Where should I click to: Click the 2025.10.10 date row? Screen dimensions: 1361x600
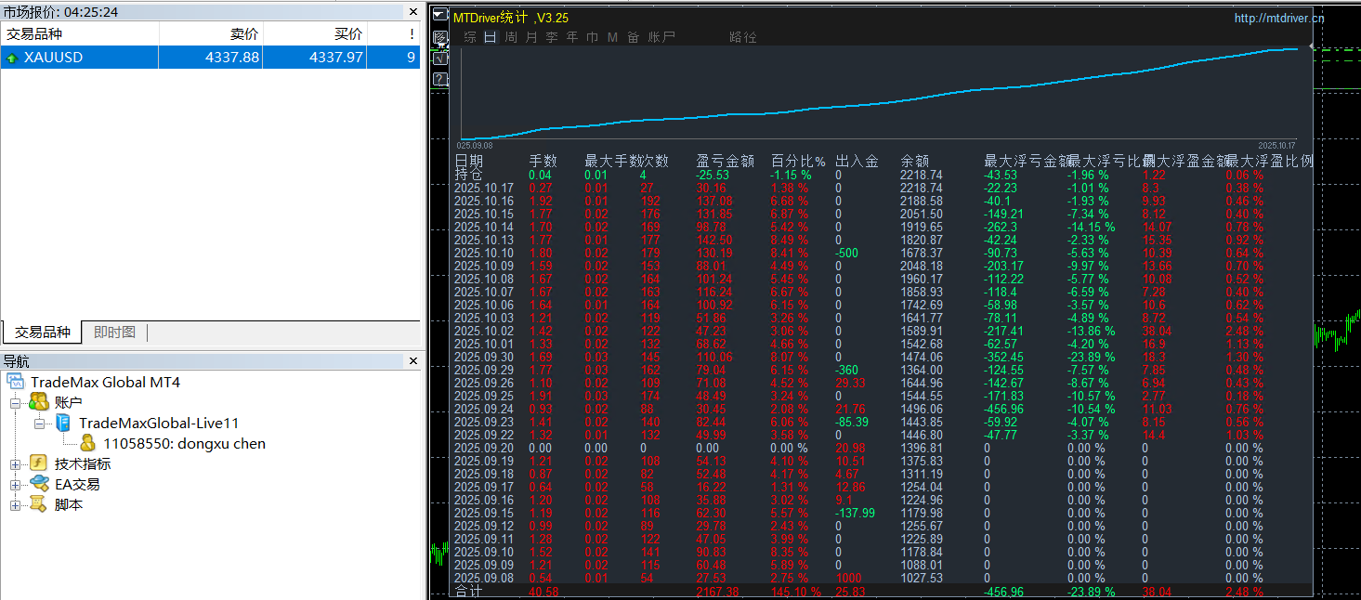(x=484, y=253)
